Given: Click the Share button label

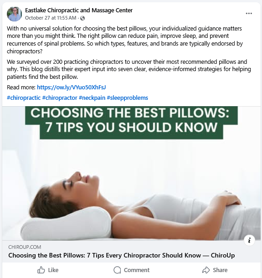Looking at the screenshot, I should pyautogui.click(x=220, y=270).
